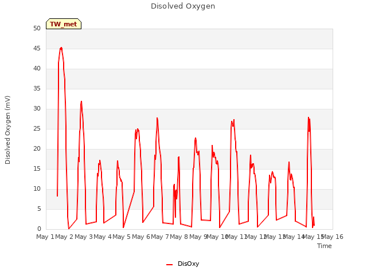
Task: Click the highest peak of the red line near 45
Action: [61, 48]
